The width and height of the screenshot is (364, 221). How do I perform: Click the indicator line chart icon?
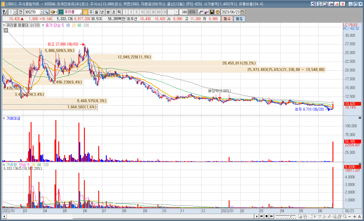coord(206,12)
